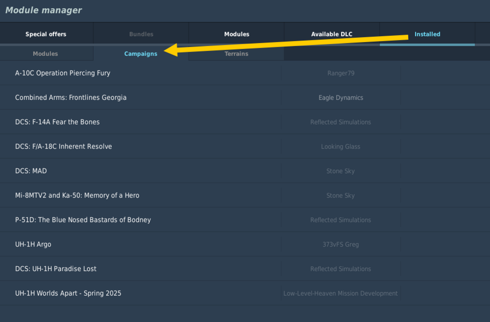Viewport: 490px width, 322px height.
Task: Switch to the Campaigns sub-tab
Action: click(141, 54)
